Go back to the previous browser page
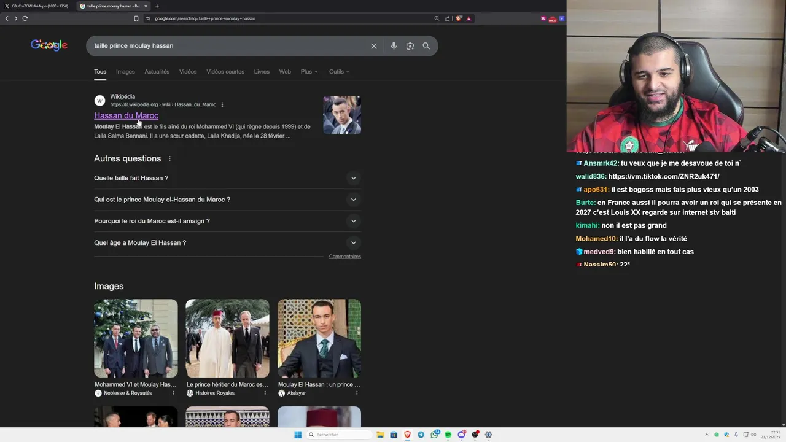The height and width of the screenshot is (442, 786). click(x=7, y=18)
